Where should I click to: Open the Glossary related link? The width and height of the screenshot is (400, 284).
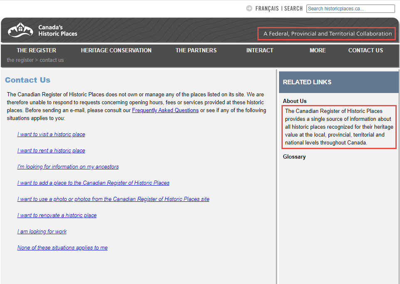[x=294, y=157]
